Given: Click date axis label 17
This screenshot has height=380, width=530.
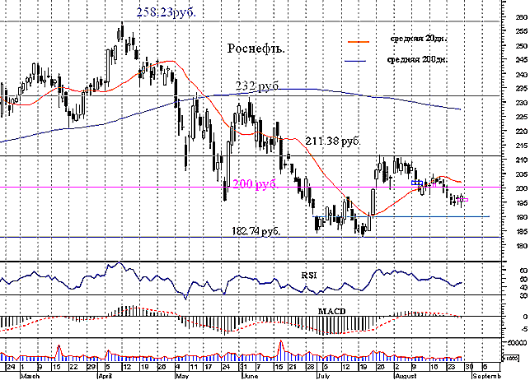Looking at the screenshot, I should (209, 367).
